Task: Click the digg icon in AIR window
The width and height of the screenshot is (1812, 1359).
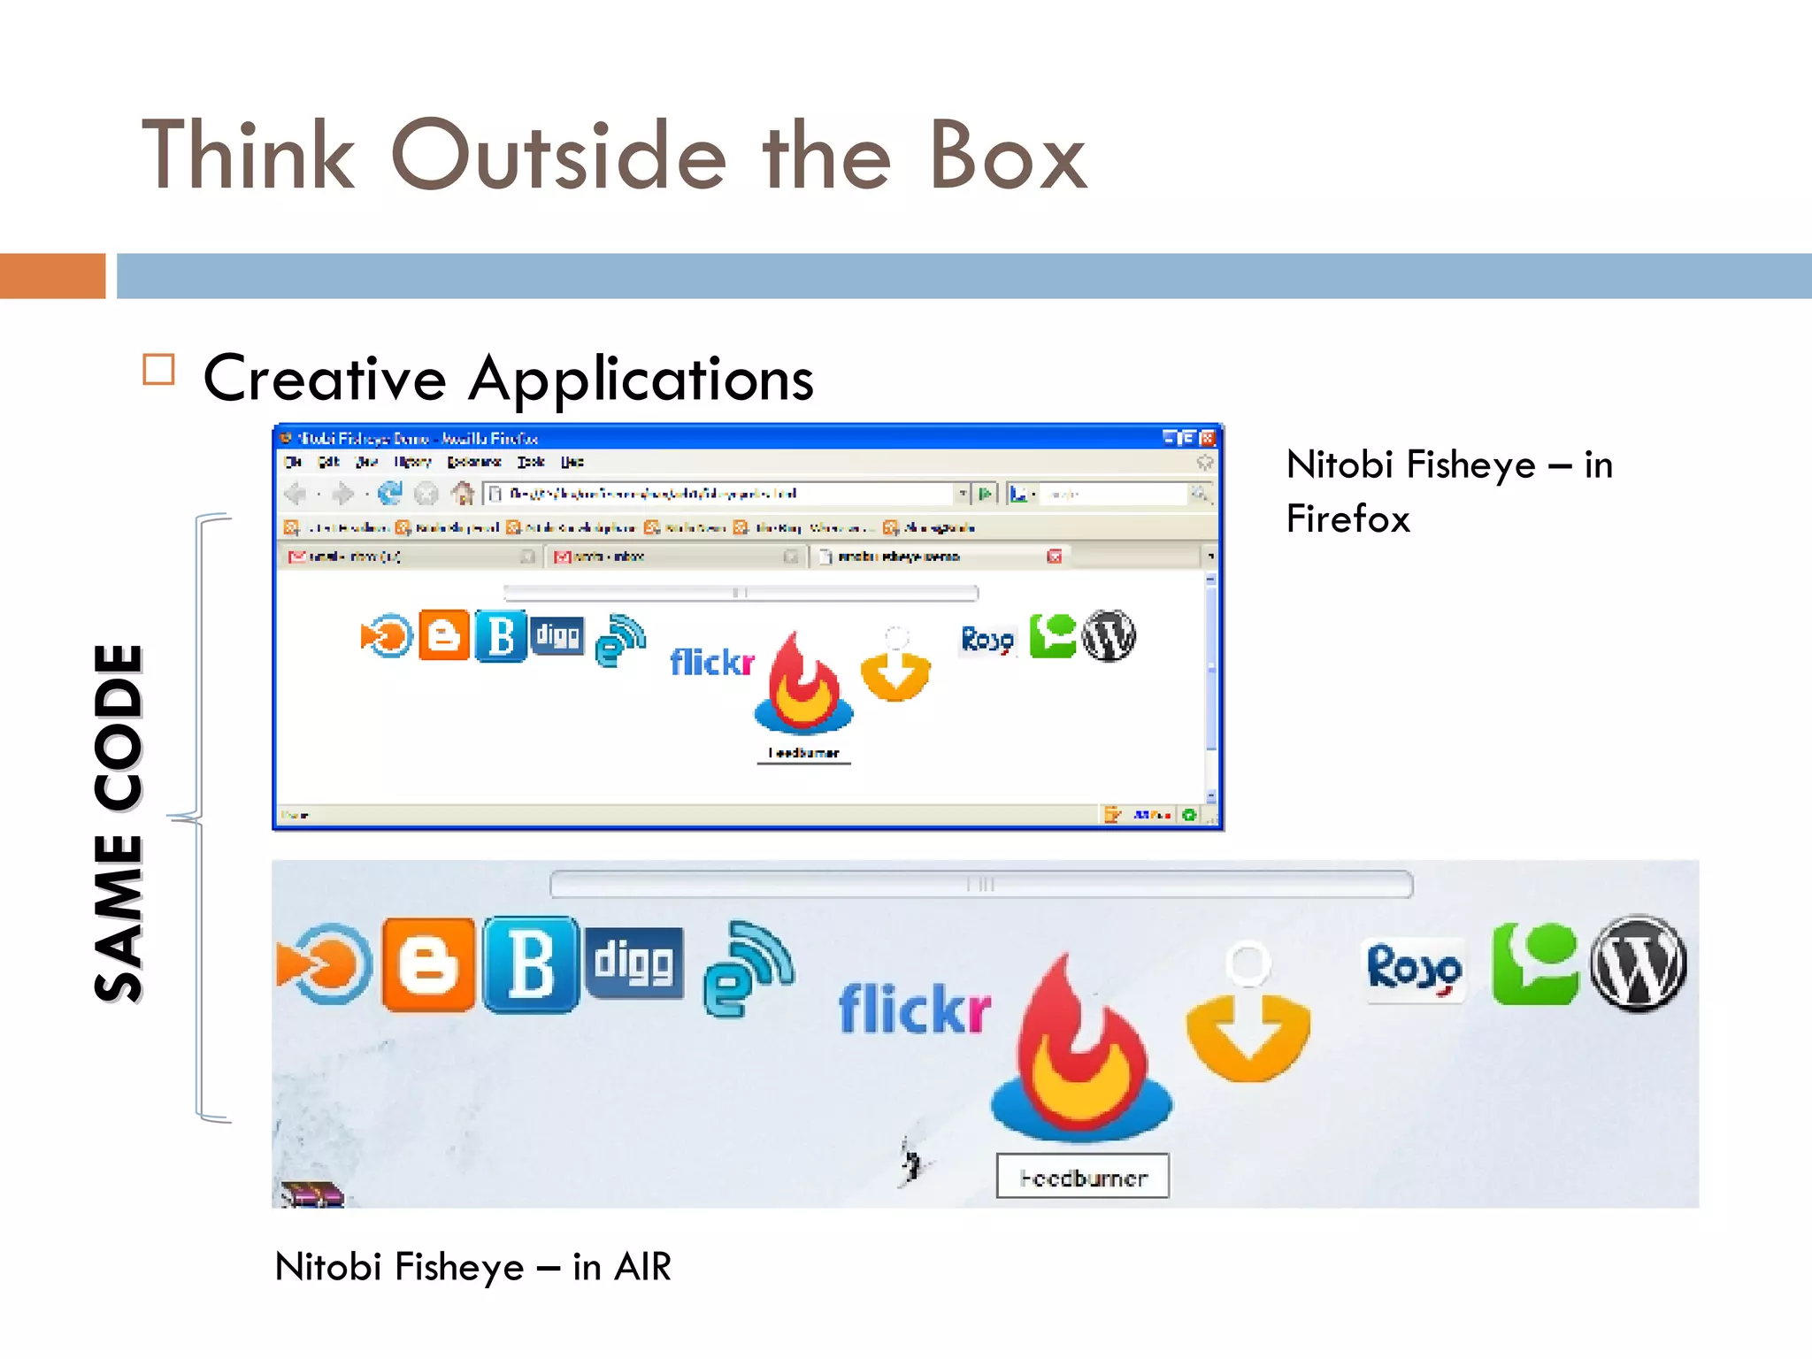Action: [634, 964]
